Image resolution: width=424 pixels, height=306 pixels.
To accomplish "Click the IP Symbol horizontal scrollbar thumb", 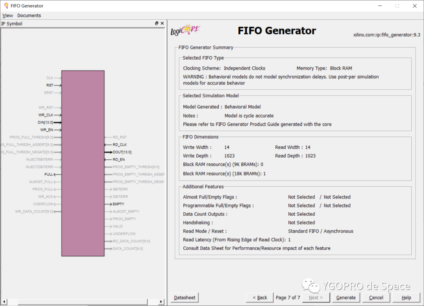I will pos(83,301).
